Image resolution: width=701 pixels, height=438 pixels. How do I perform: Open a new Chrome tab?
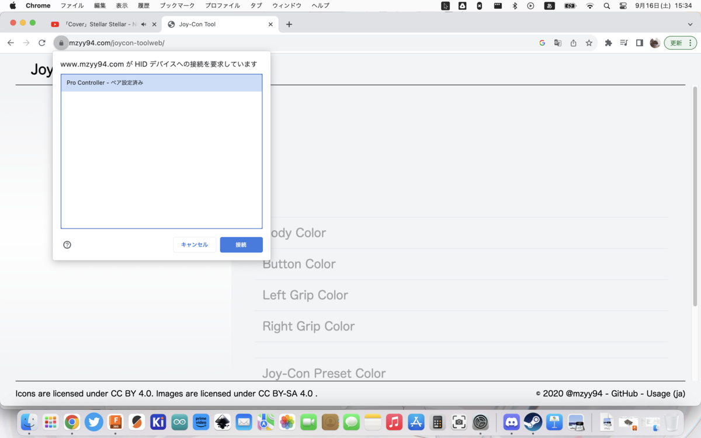[x=289, y=25]
